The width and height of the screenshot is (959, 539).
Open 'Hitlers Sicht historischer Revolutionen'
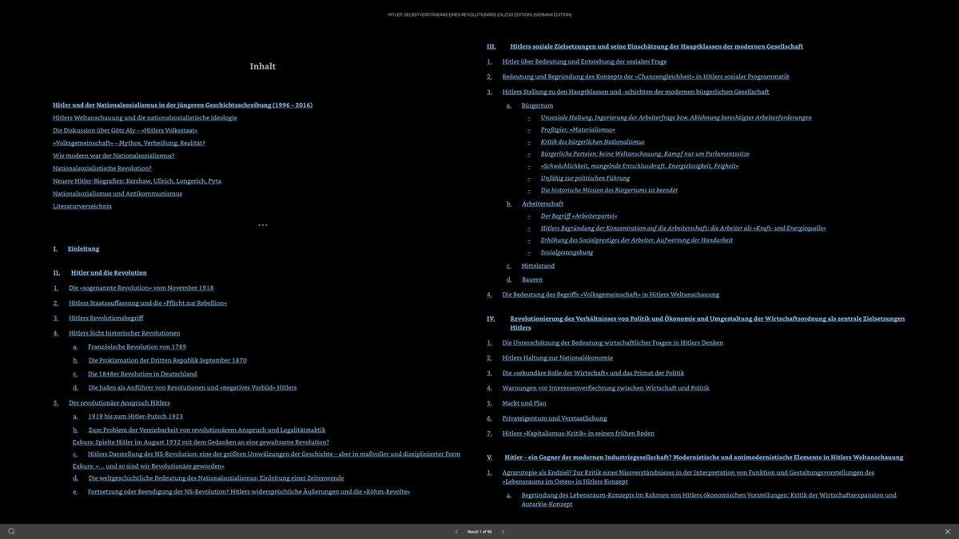125,333
